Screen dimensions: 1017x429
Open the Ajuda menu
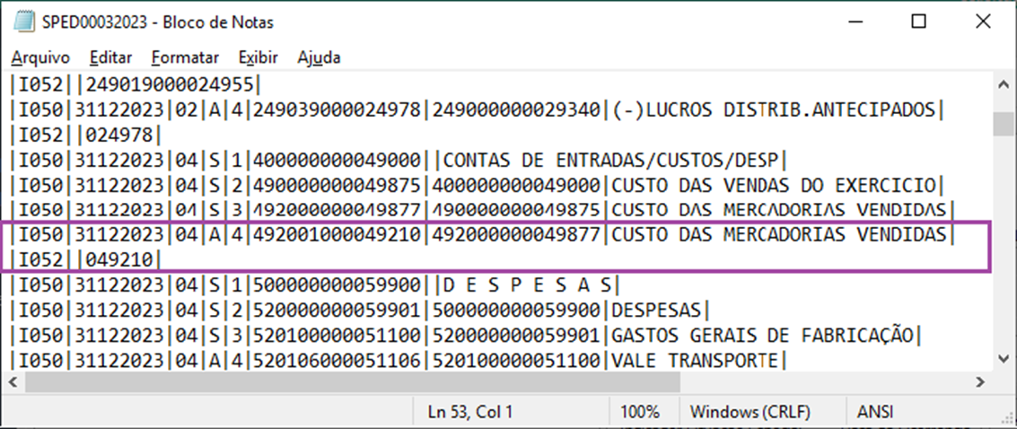coord(319,57)
